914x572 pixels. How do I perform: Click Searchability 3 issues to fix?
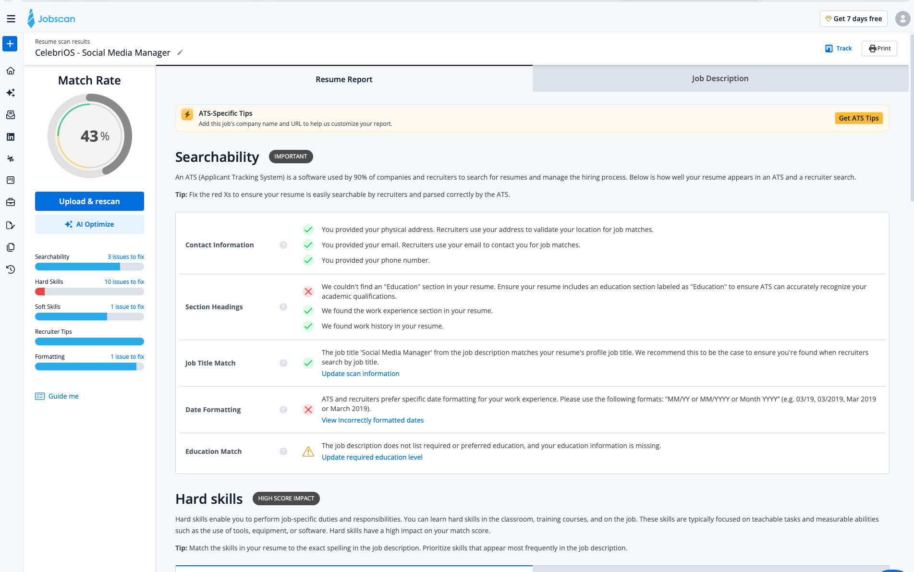pos(126,257)
